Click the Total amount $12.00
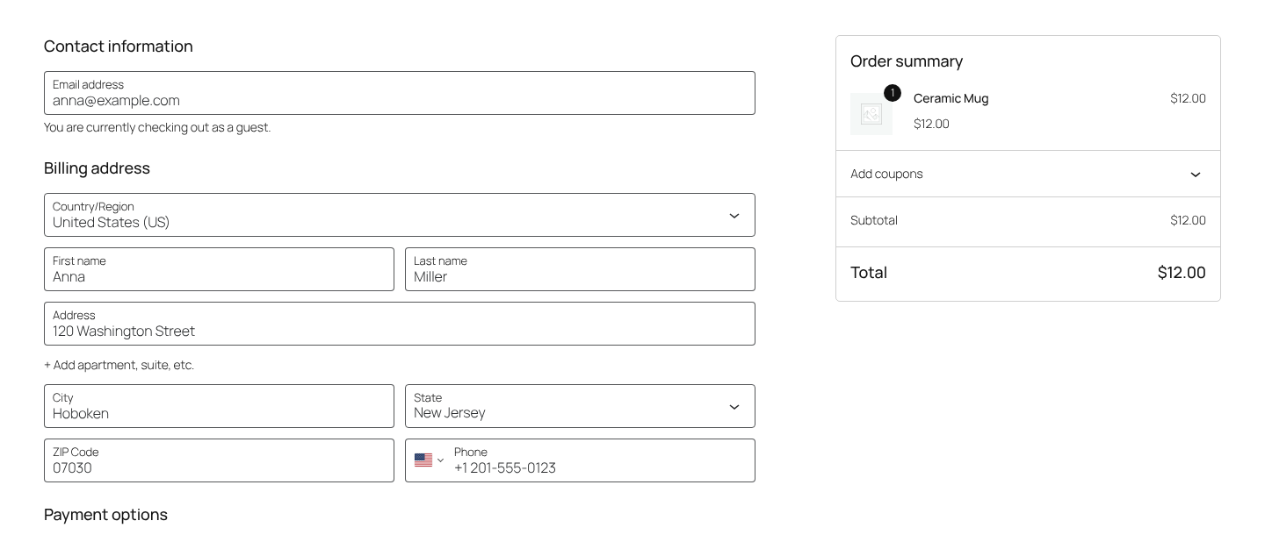 1182,272
